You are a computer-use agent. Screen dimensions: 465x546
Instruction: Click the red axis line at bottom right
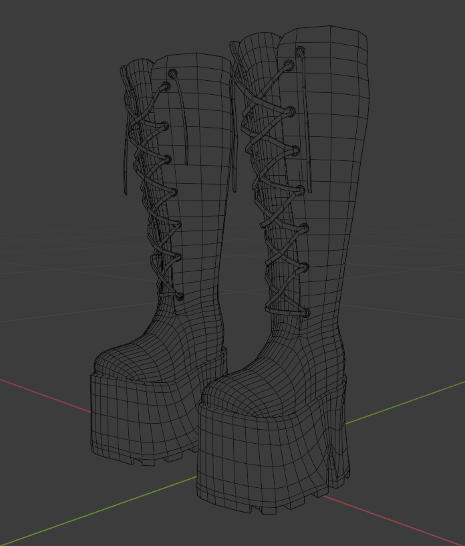[x=394, y=521]
